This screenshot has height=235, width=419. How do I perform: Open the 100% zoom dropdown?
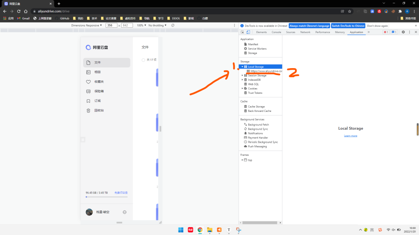coord(141,25)
